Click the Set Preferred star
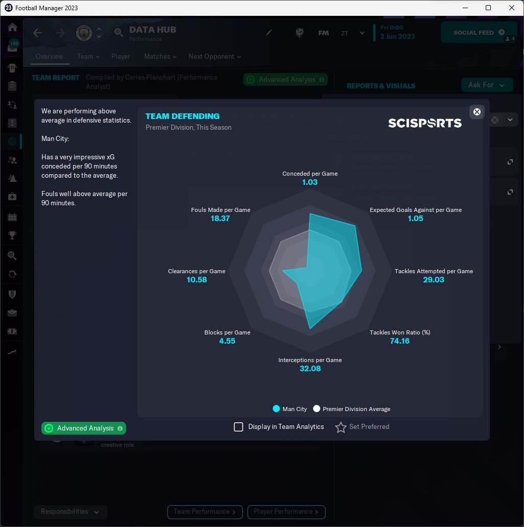The width and height of the screenshot is (524, 527). tap(341, 427)
